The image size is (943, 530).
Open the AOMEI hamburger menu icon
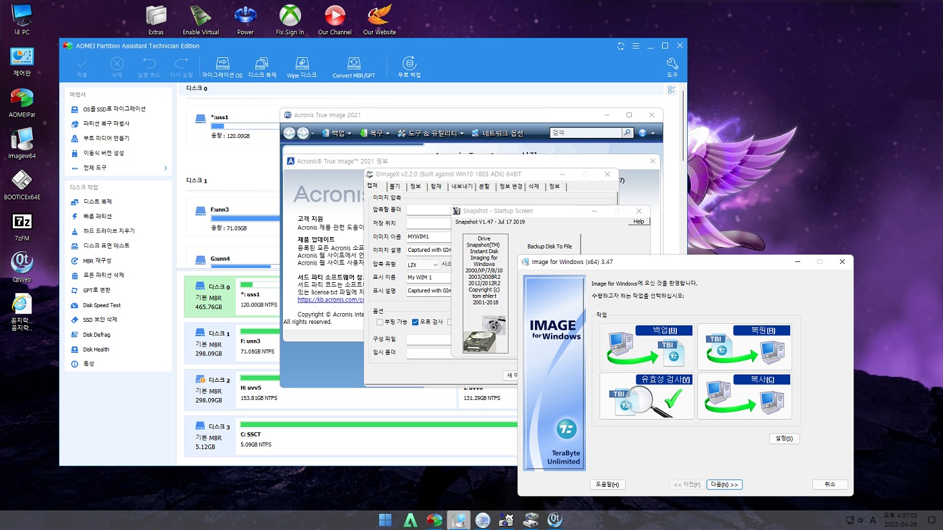(635, 46)
